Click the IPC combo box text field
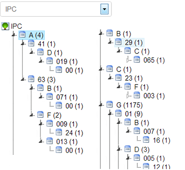 [x=50, y=9]
